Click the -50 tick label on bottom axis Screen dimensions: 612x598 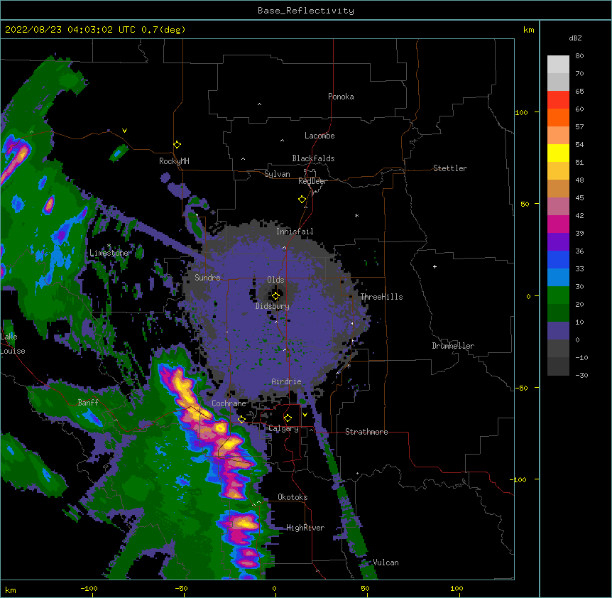[x=181, y=589]
